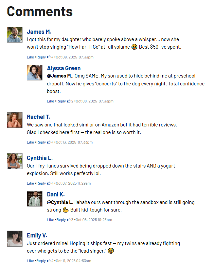The height and width of the screenshot is (269, 214).
Task: Reply to Emily V.'s comment
Action: [41, 261]
